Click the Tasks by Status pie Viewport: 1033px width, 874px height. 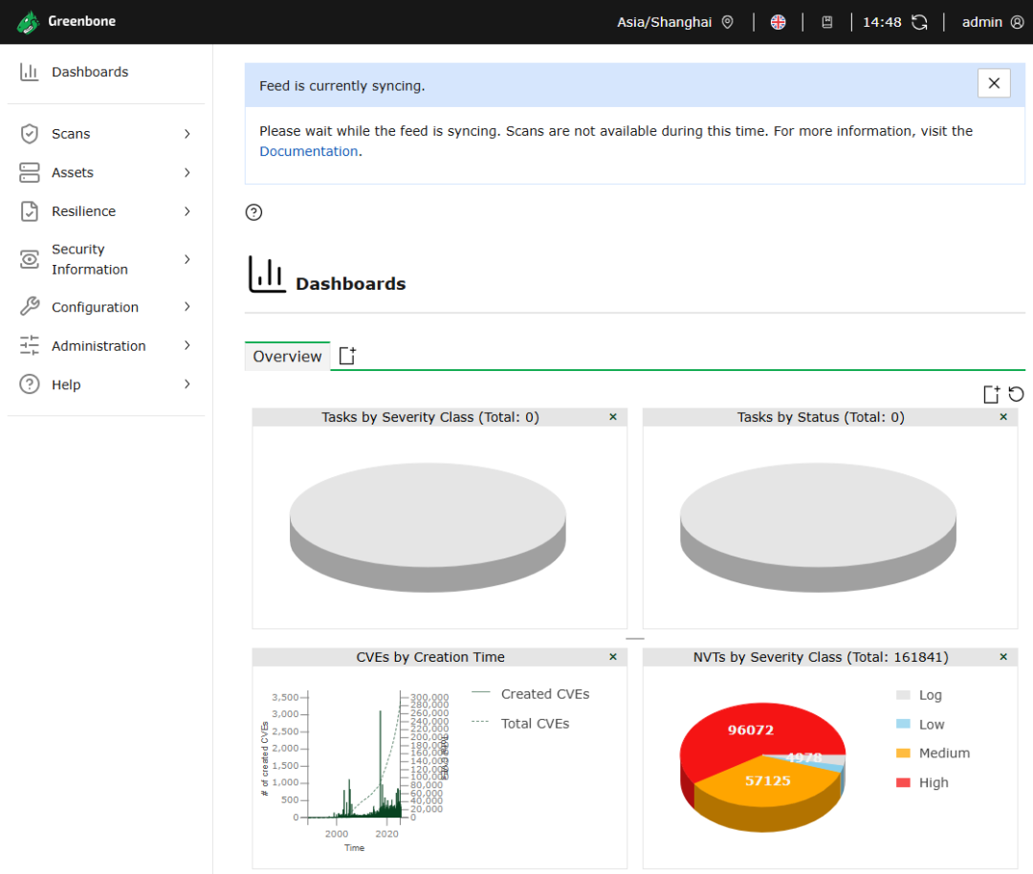tap(818, 527)
